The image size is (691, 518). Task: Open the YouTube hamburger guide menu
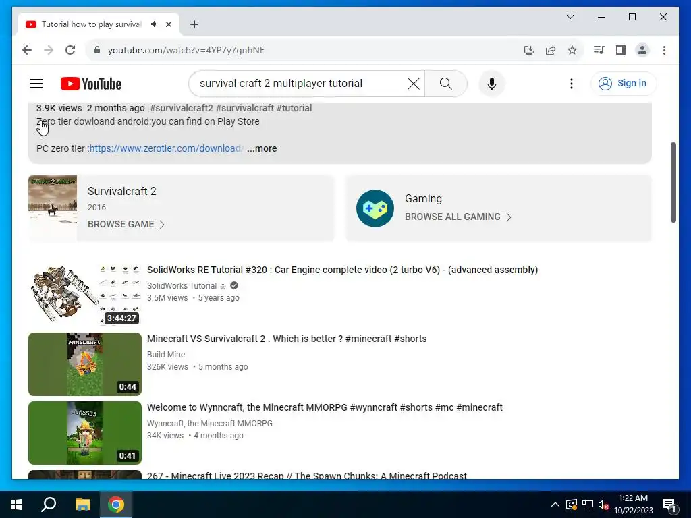[36, 83]
